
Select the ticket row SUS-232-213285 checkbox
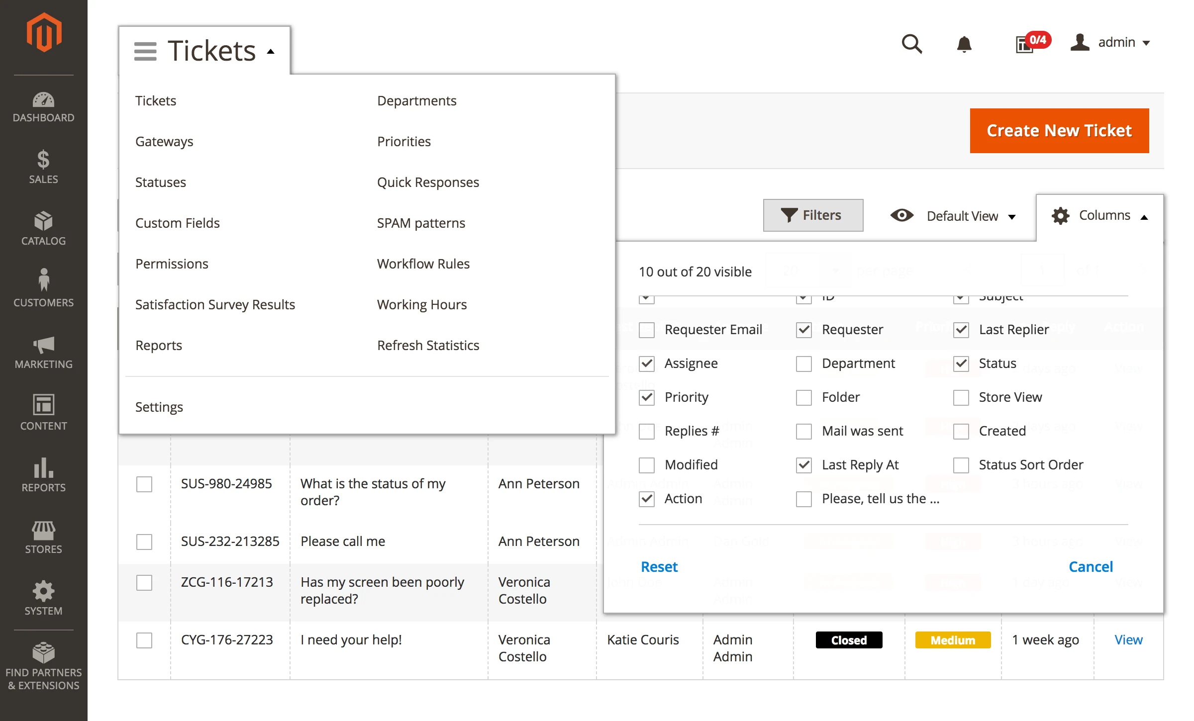tap(144, 541)
